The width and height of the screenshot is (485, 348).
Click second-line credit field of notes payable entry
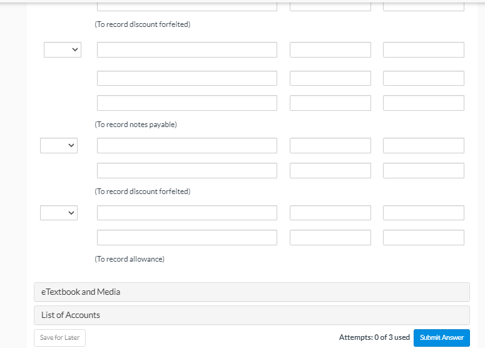(424, 78)
